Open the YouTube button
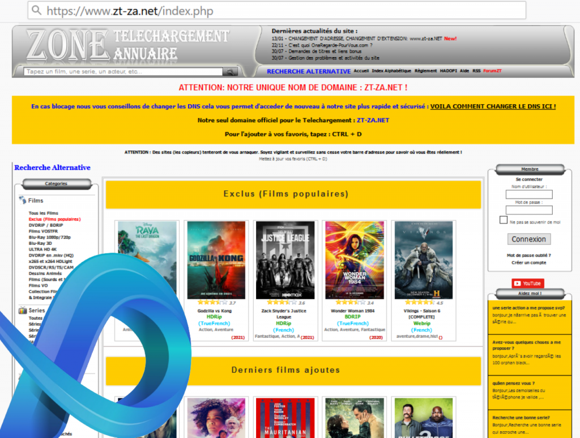The height and width of the screenshot is (438, 580). (528, 283)
